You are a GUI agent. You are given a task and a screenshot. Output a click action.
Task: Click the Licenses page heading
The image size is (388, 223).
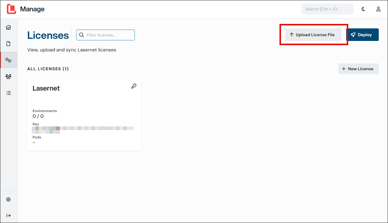pyautogui.click(x=48, y=35)
